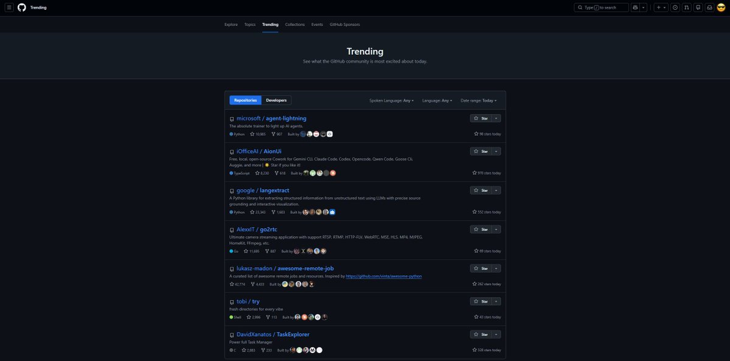Open the Date range: Today filter
The height and width of the screenshot is (361, 730).
[x=479, y=100]
